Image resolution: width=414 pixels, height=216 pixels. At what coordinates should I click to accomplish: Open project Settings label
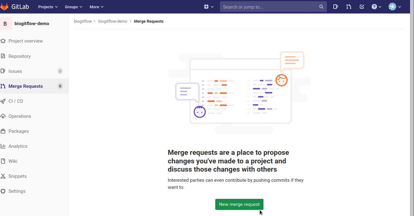pyautogui.click(x=17, y=191)
